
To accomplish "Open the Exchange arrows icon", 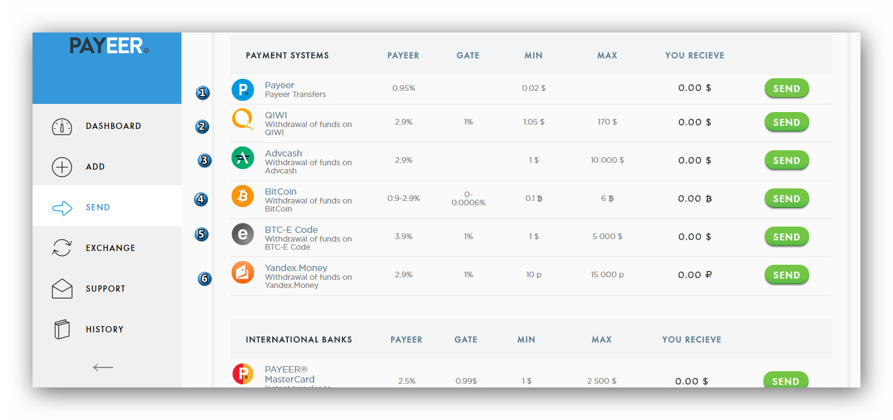I will 62,248.
